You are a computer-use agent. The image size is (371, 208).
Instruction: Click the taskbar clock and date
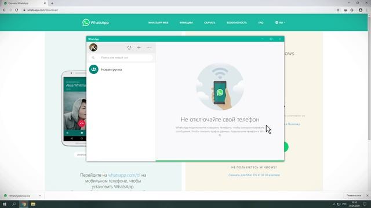354,204
